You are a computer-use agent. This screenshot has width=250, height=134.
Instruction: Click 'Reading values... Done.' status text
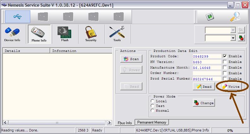click(x=20, y=130)
